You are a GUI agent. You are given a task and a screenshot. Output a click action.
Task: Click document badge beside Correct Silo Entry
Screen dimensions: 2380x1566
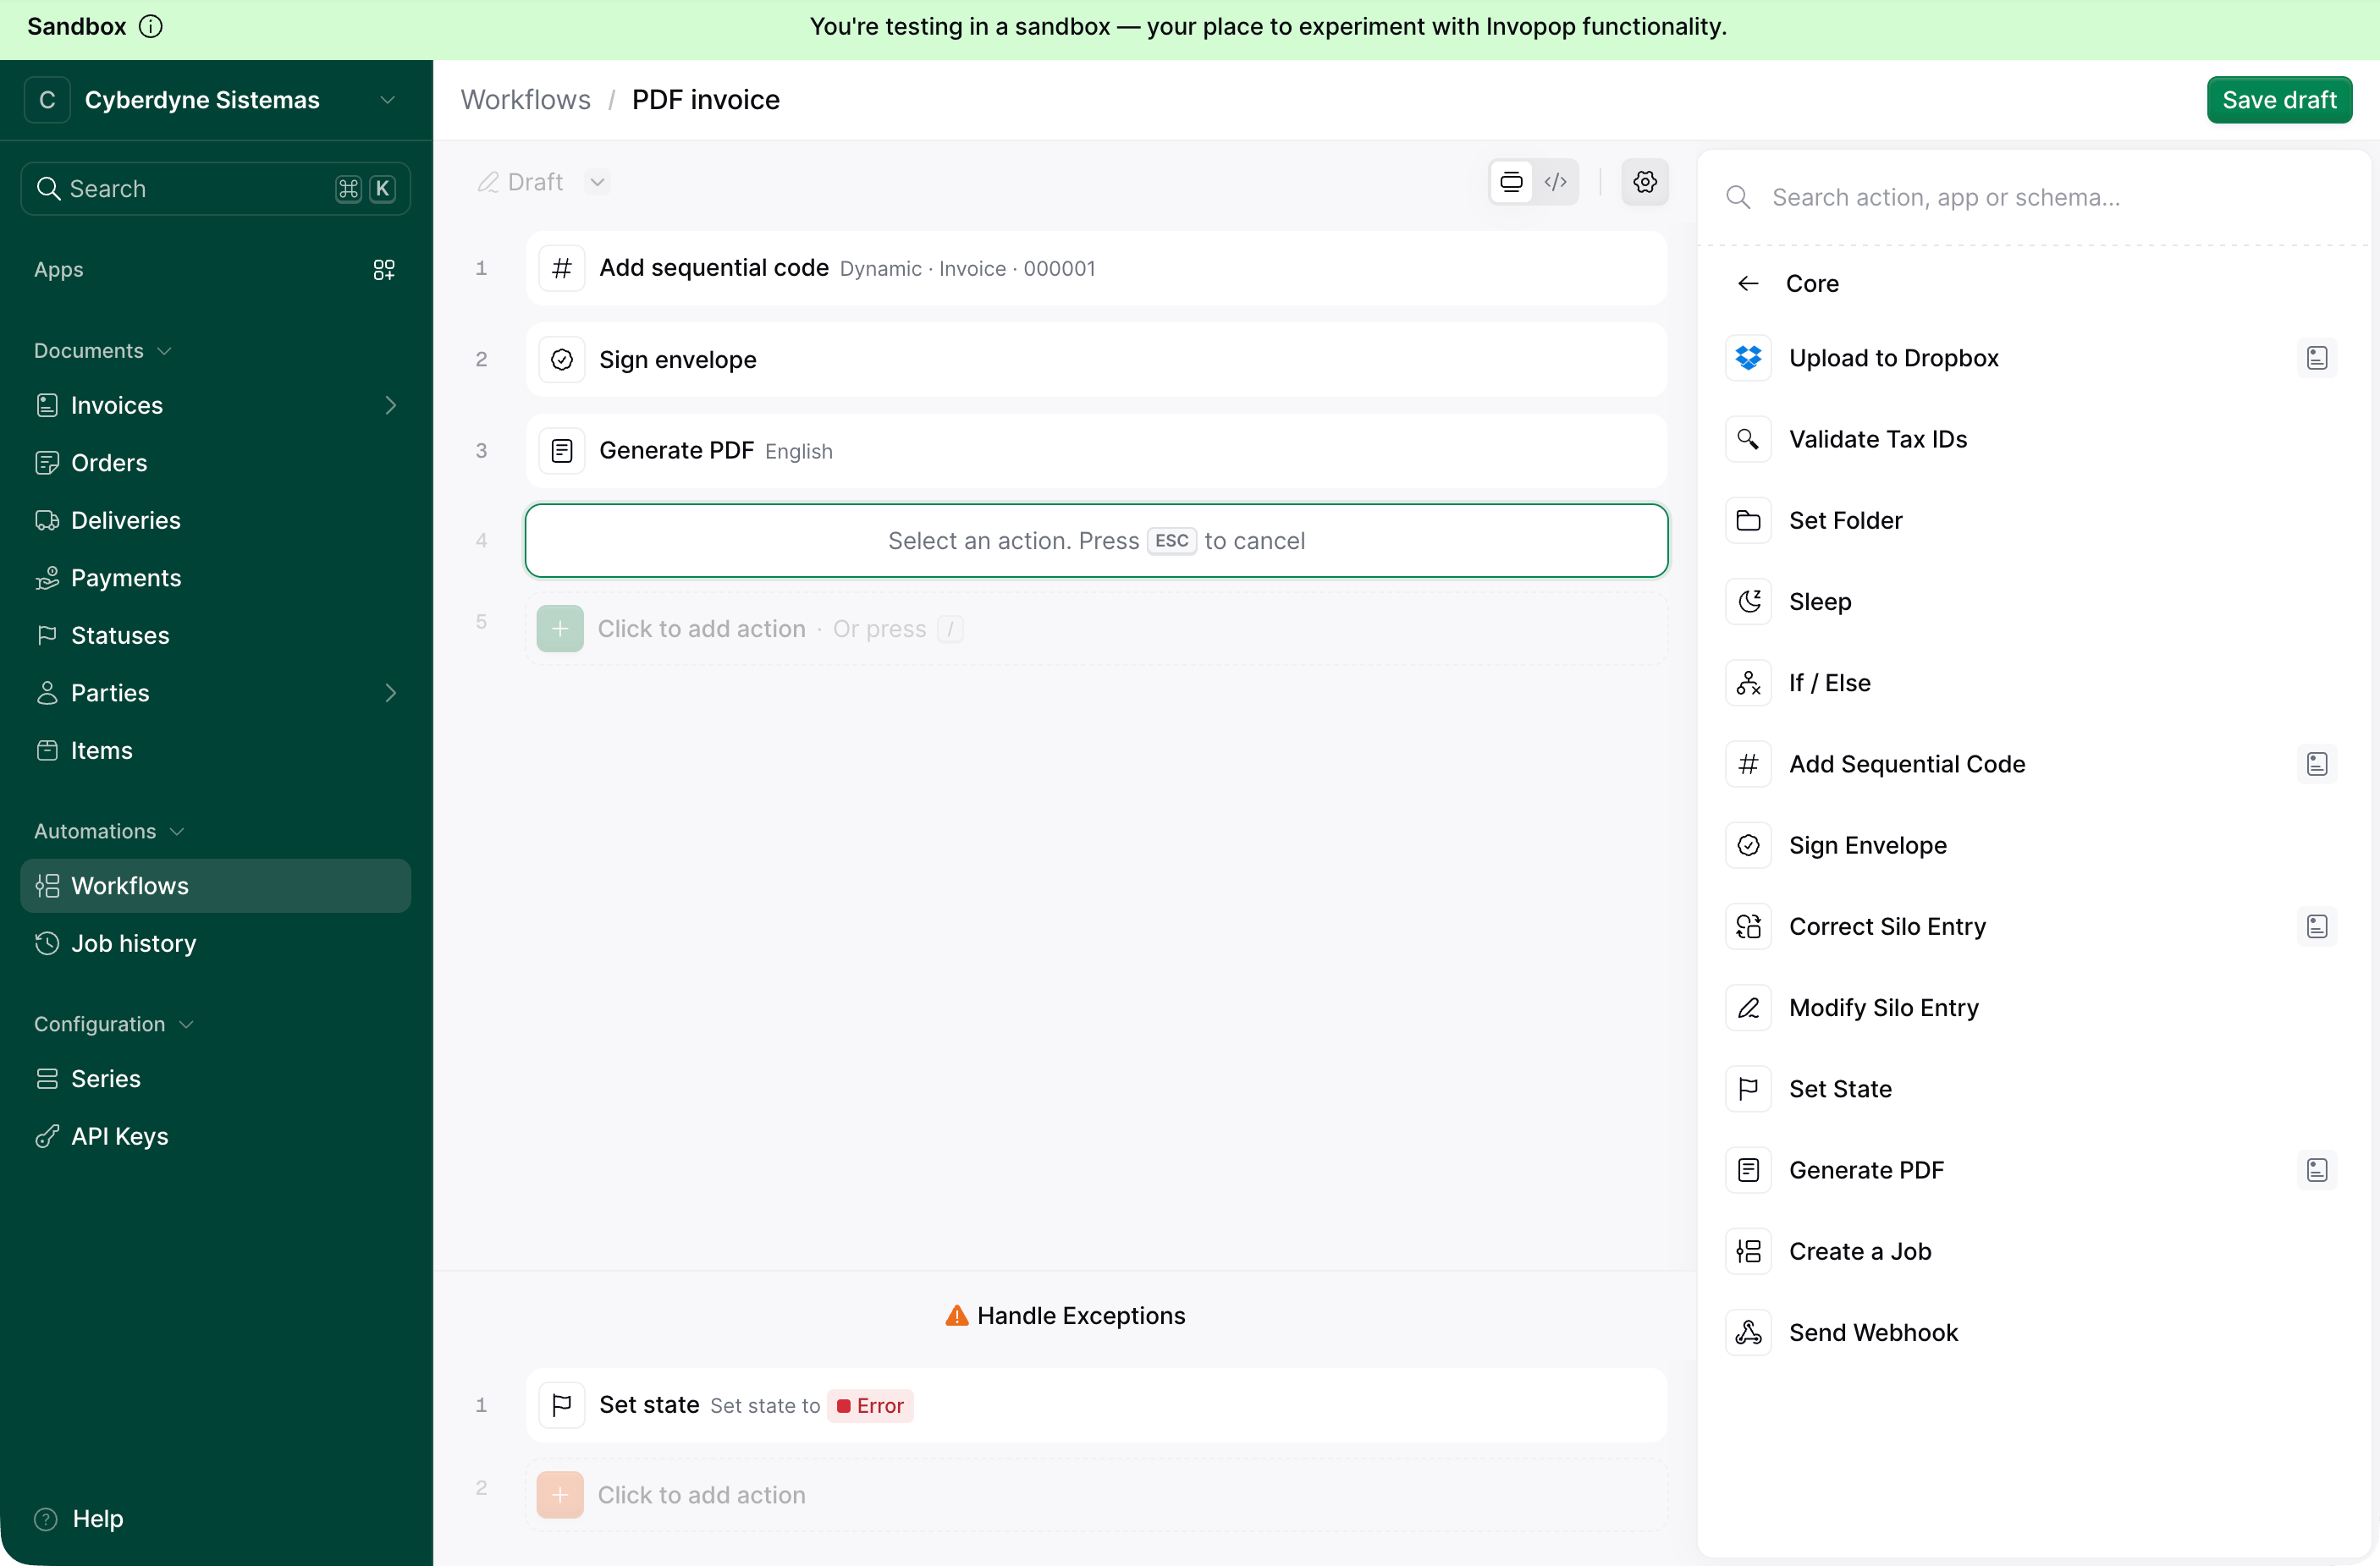(2317, 926)
